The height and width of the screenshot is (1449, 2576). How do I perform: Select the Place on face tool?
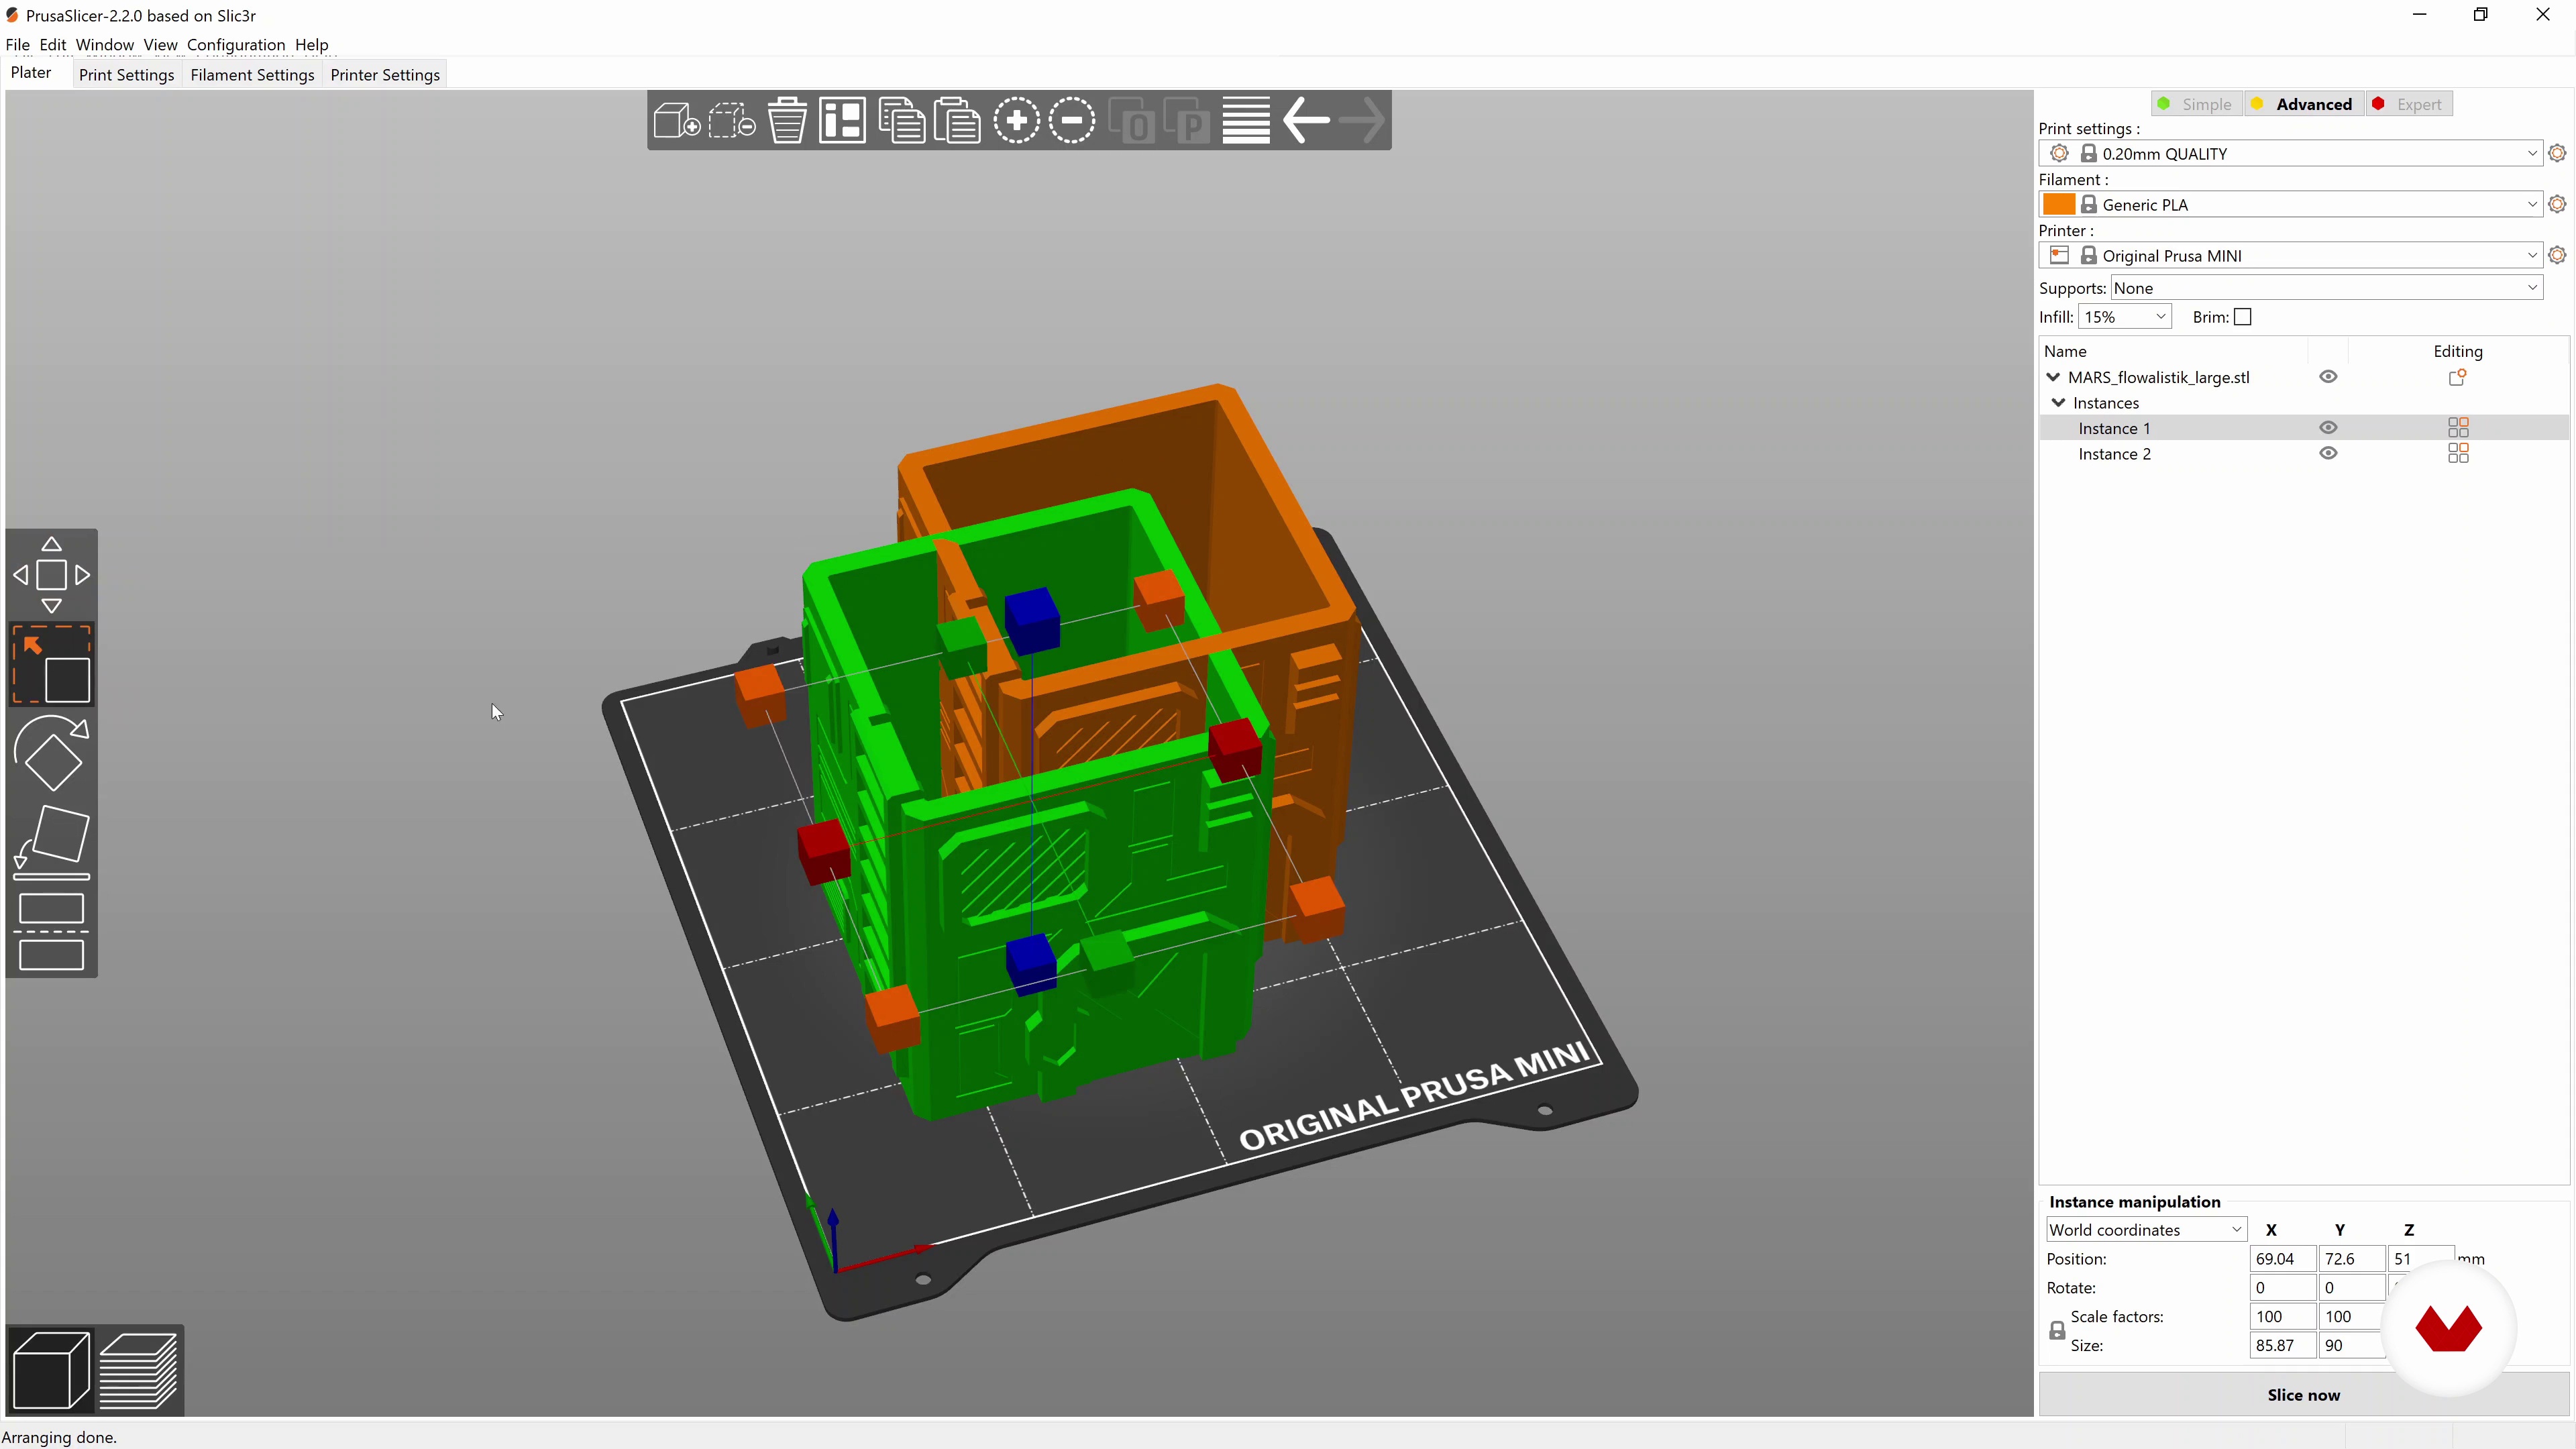tap(51, 843)
